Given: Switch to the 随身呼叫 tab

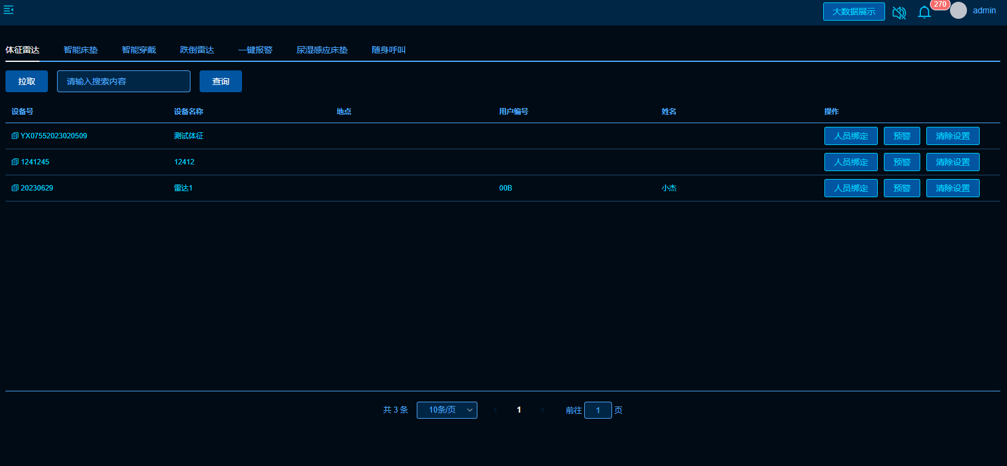Looking at the screenshot, I should [x=389, y=50].
